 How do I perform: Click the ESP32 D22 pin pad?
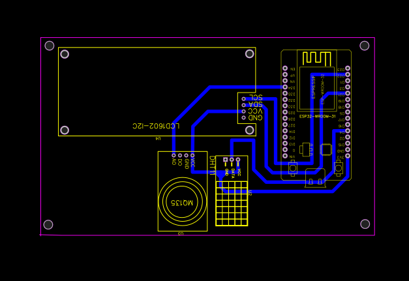(x=348, y=74)
